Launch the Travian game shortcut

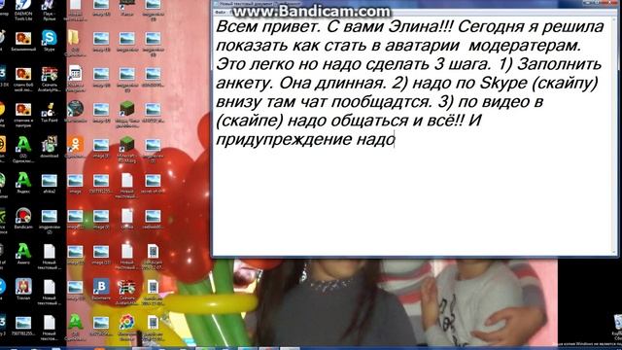(23, 289)
